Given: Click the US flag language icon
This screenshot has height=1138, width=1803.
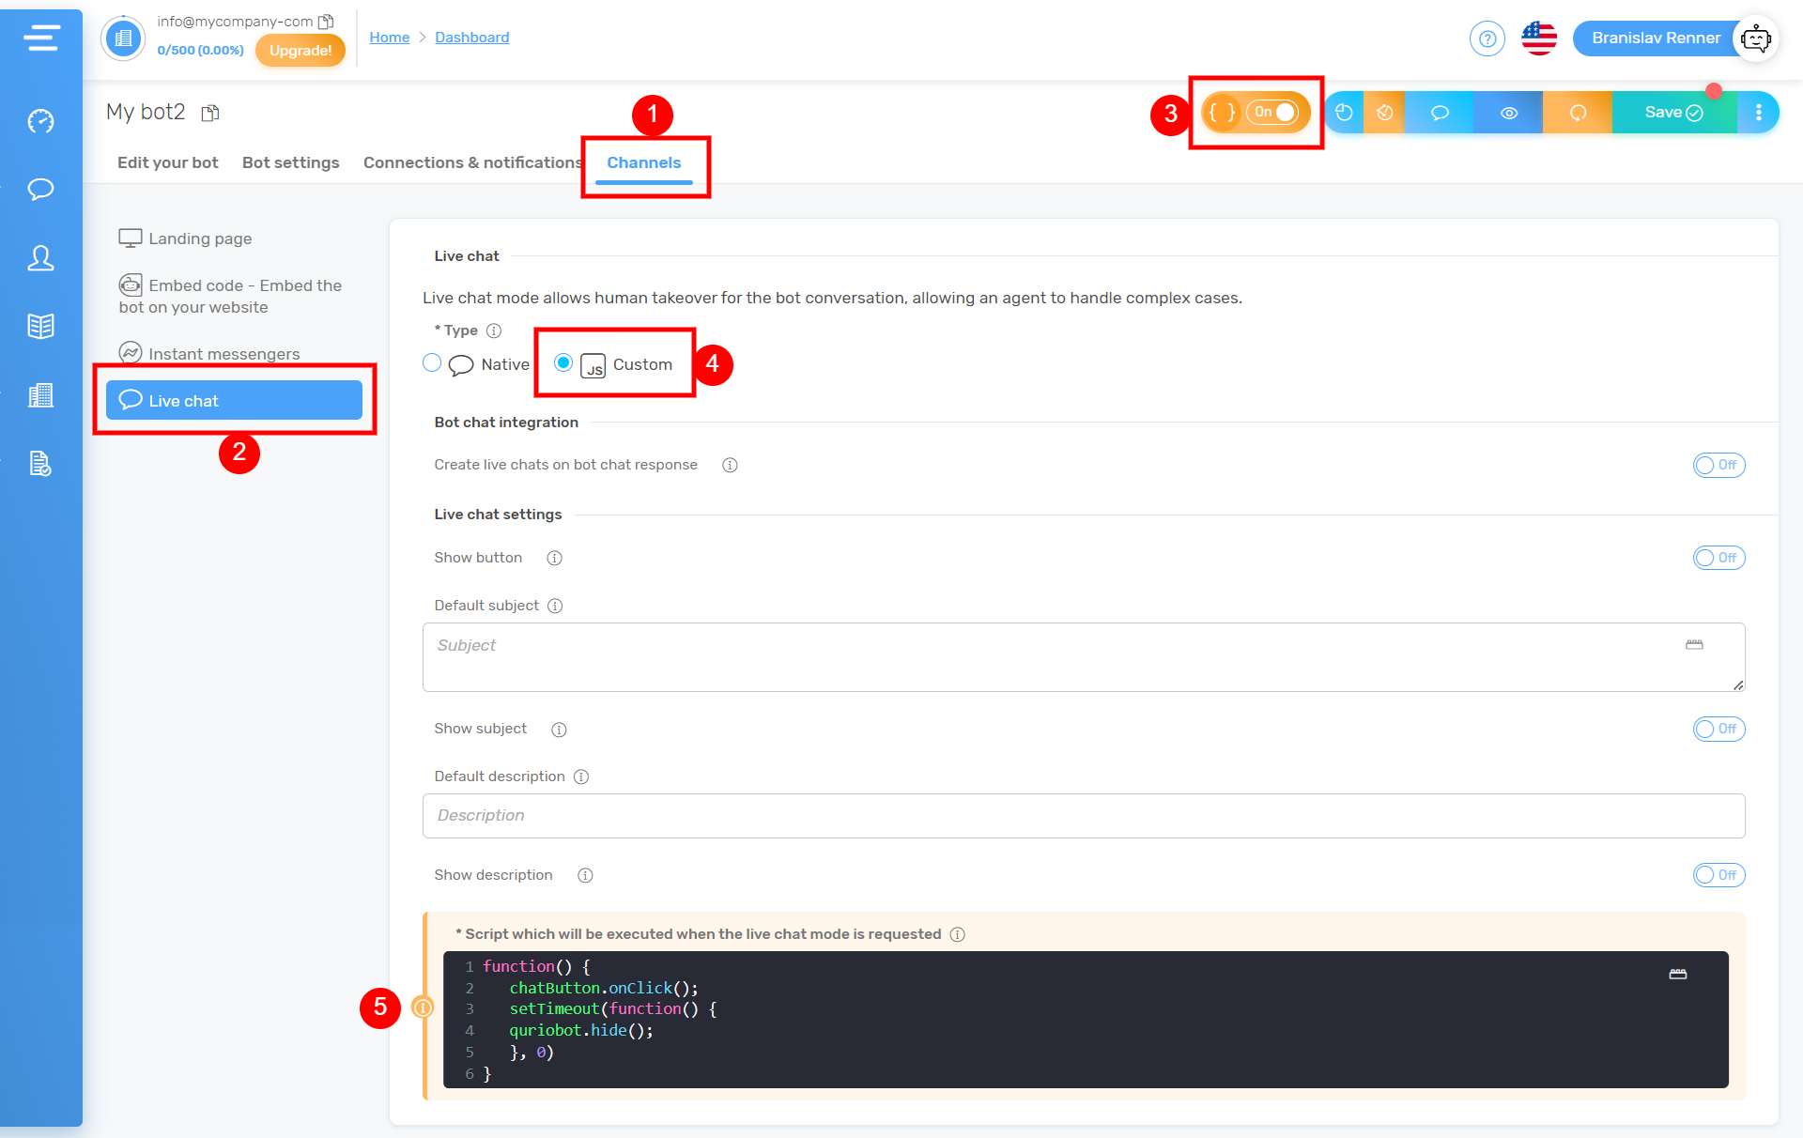Looking at the screenshot, I should tap(1538, 38).
